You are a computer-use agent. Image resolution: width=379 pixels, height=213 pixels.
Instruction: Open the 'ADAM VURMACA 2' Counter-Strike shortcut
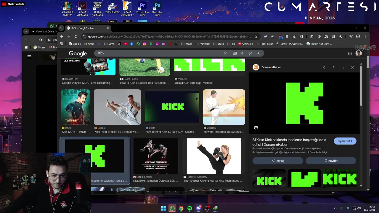point(127,9)
